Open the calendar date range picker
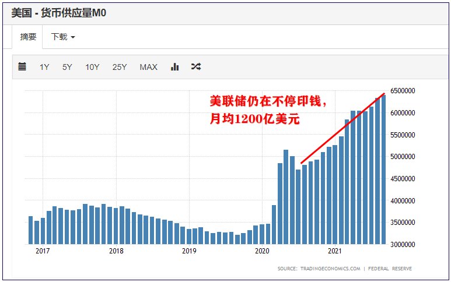Viewport: 451px width, 282px height. point(22,67)
